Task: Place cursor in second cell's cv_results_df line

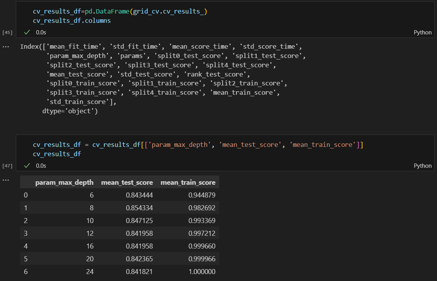Action: click(57, 154)
